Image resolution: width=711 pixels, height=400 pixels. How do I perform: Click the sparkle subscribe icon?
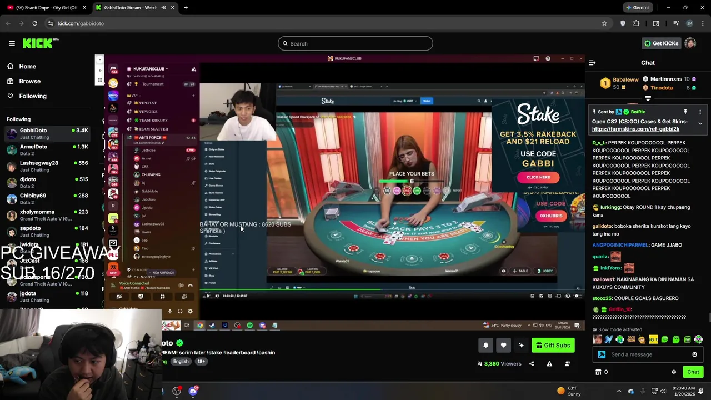click(x=521, y=346)
